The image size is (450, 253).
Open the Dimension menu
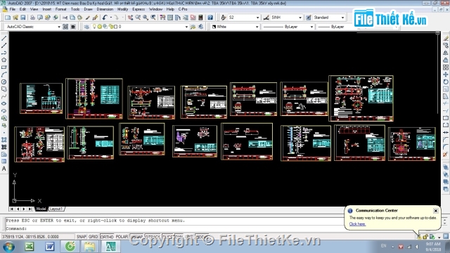point(105,9)
